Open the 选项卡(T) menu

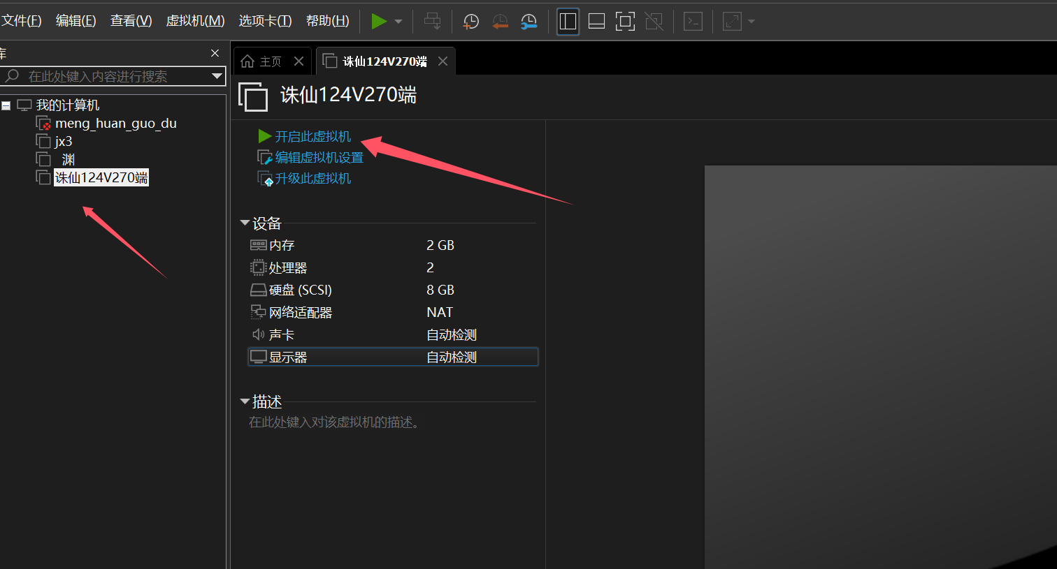point(266,21)
